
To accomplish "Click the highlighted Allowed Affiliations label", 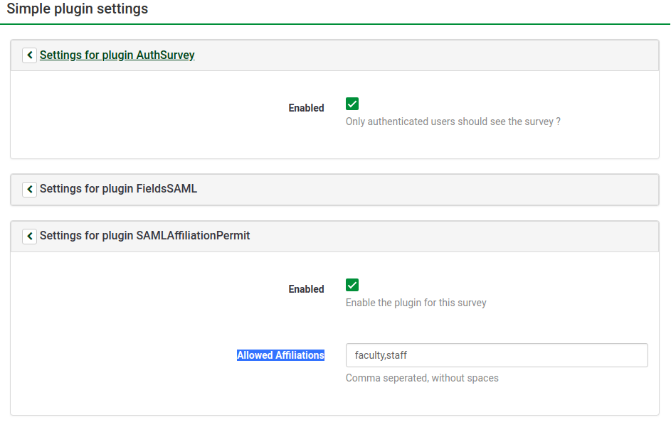I will [280, 355].
